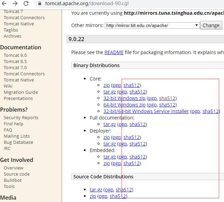Download the Full documentation tar.gz
This screenshot has width=224, height=202.
point(109,124)
